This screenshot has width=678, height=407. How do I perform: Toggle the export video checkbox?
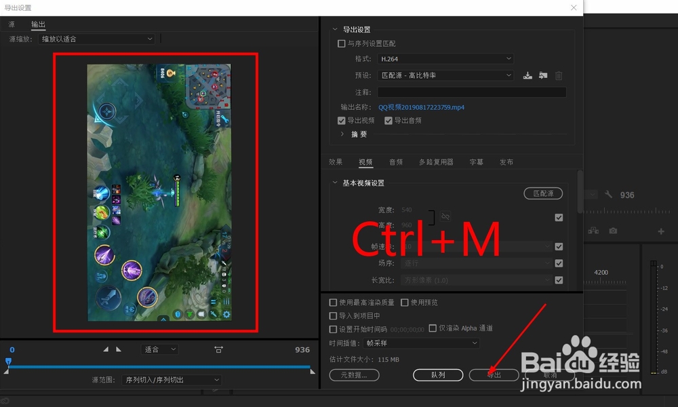(341, 121)
